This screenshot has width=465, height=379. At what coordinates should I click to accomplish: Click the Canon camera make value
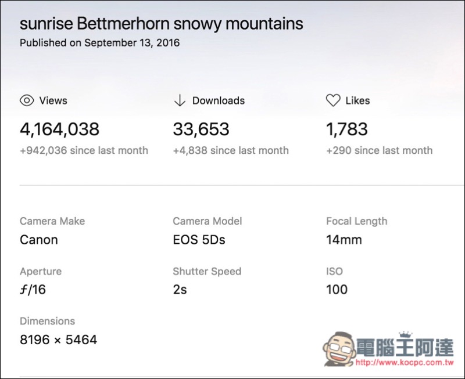pos(39,240)
